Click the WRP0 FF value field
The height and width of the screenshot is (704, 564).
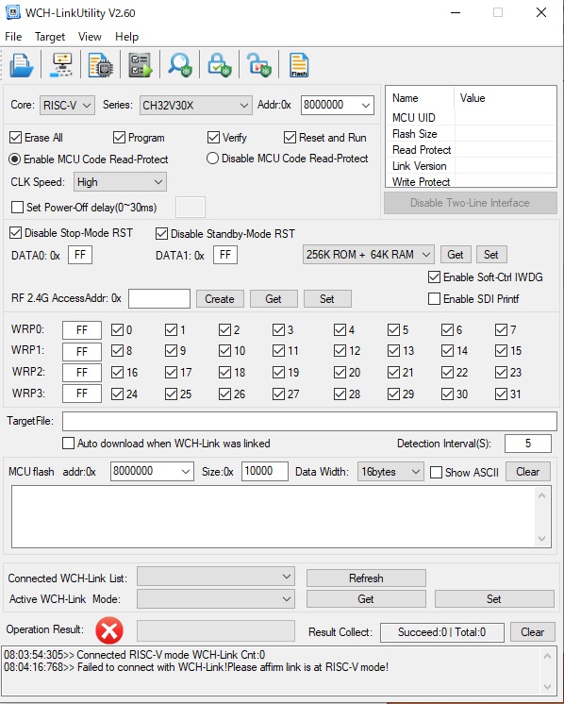click(x=82, y=330)
